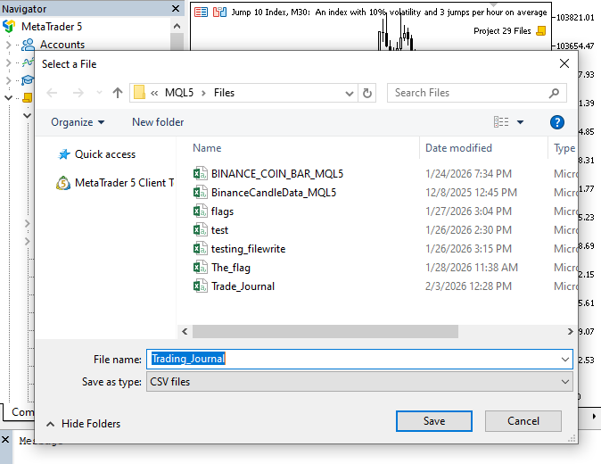The height and width of the screenshot is (464, 601).
Task: Close the Select a File dialog
Action: pyautogui.click(x=564, y=63)
